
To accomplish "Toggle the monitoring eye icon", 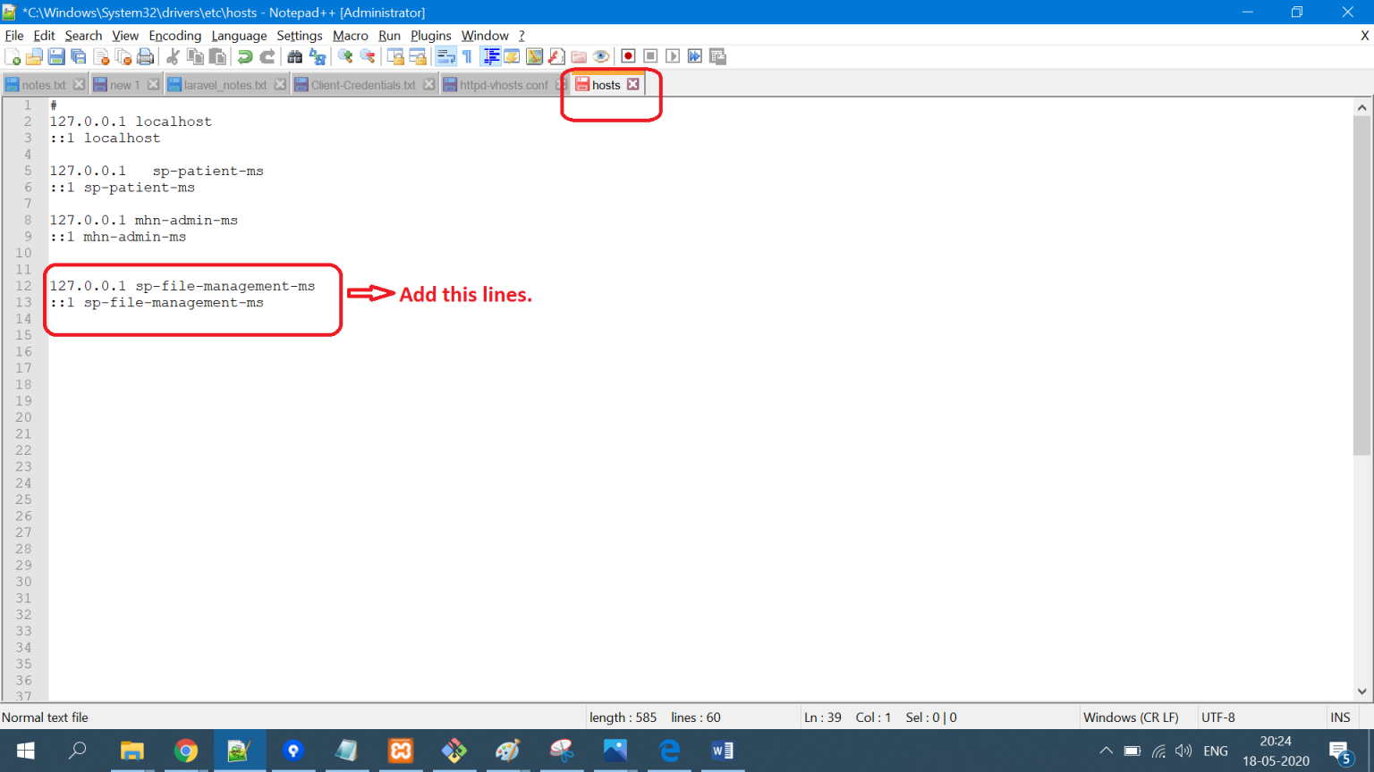I will tap(601, 56).
